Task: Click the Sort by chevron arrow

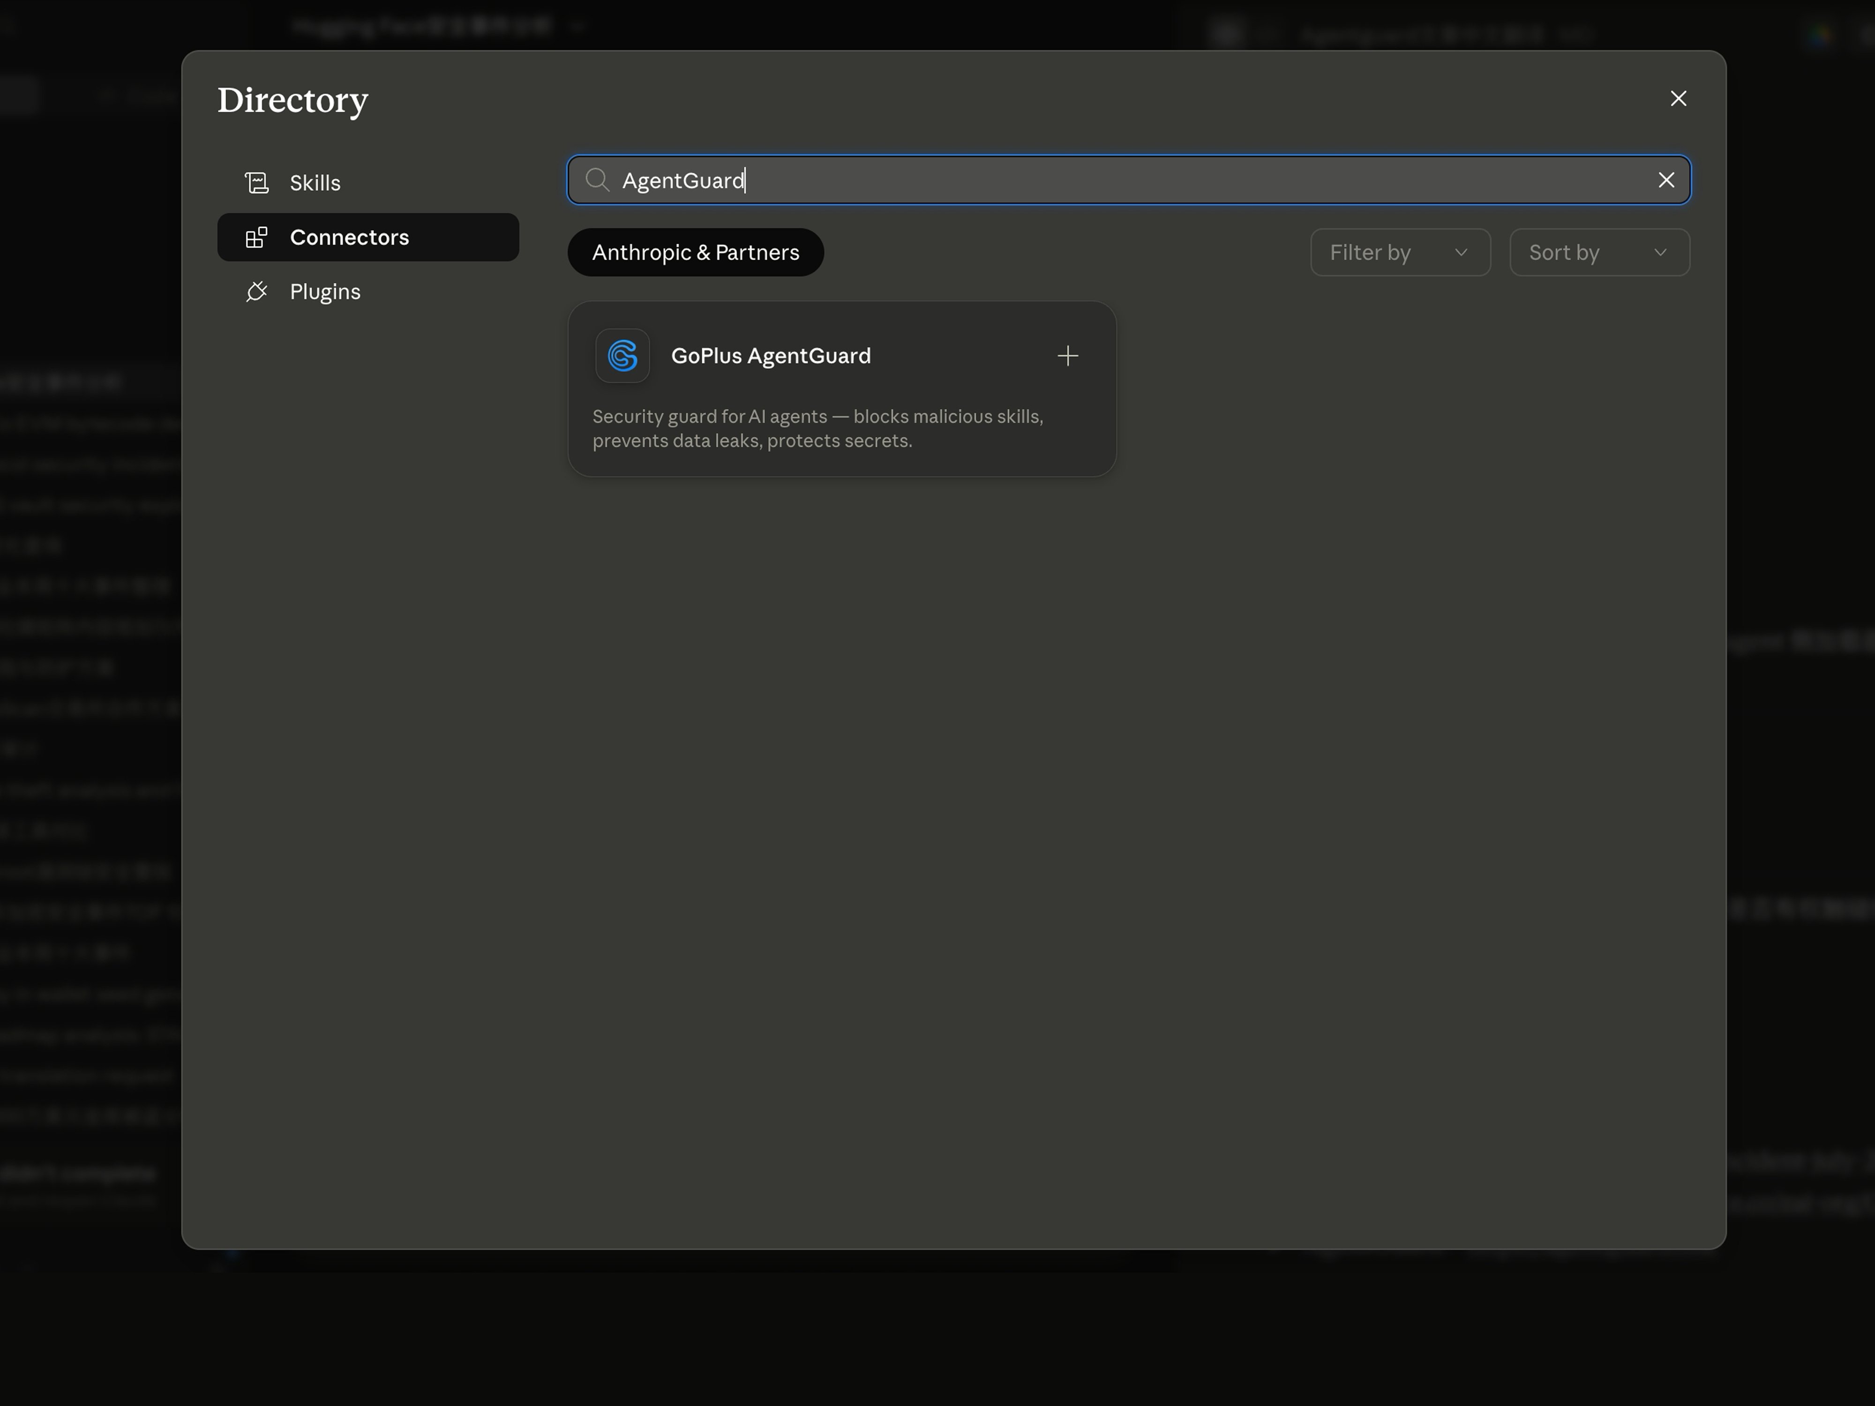Action: [1660, 253]
